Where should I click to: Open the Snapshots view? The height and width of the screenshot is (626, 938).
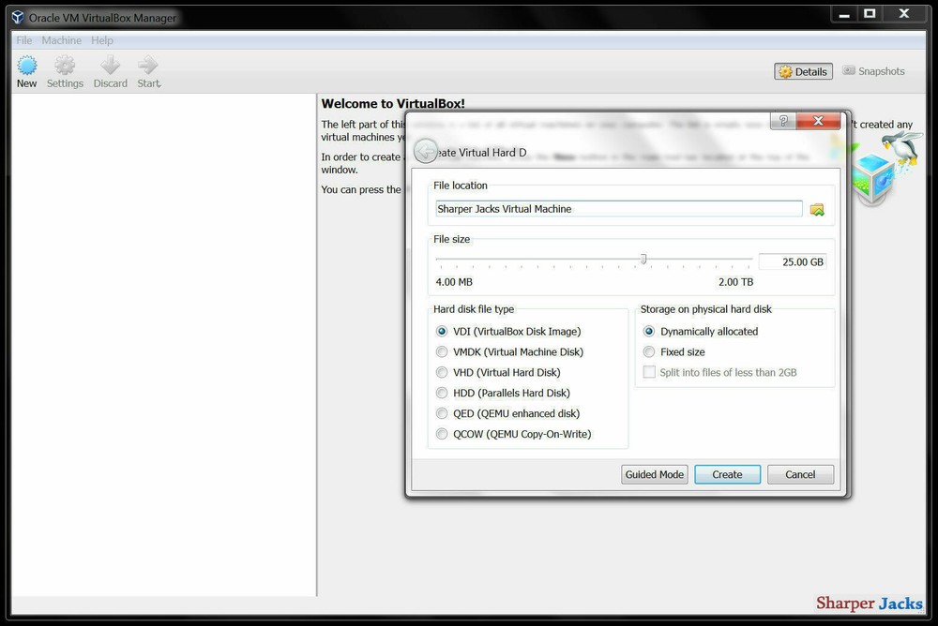873,71
